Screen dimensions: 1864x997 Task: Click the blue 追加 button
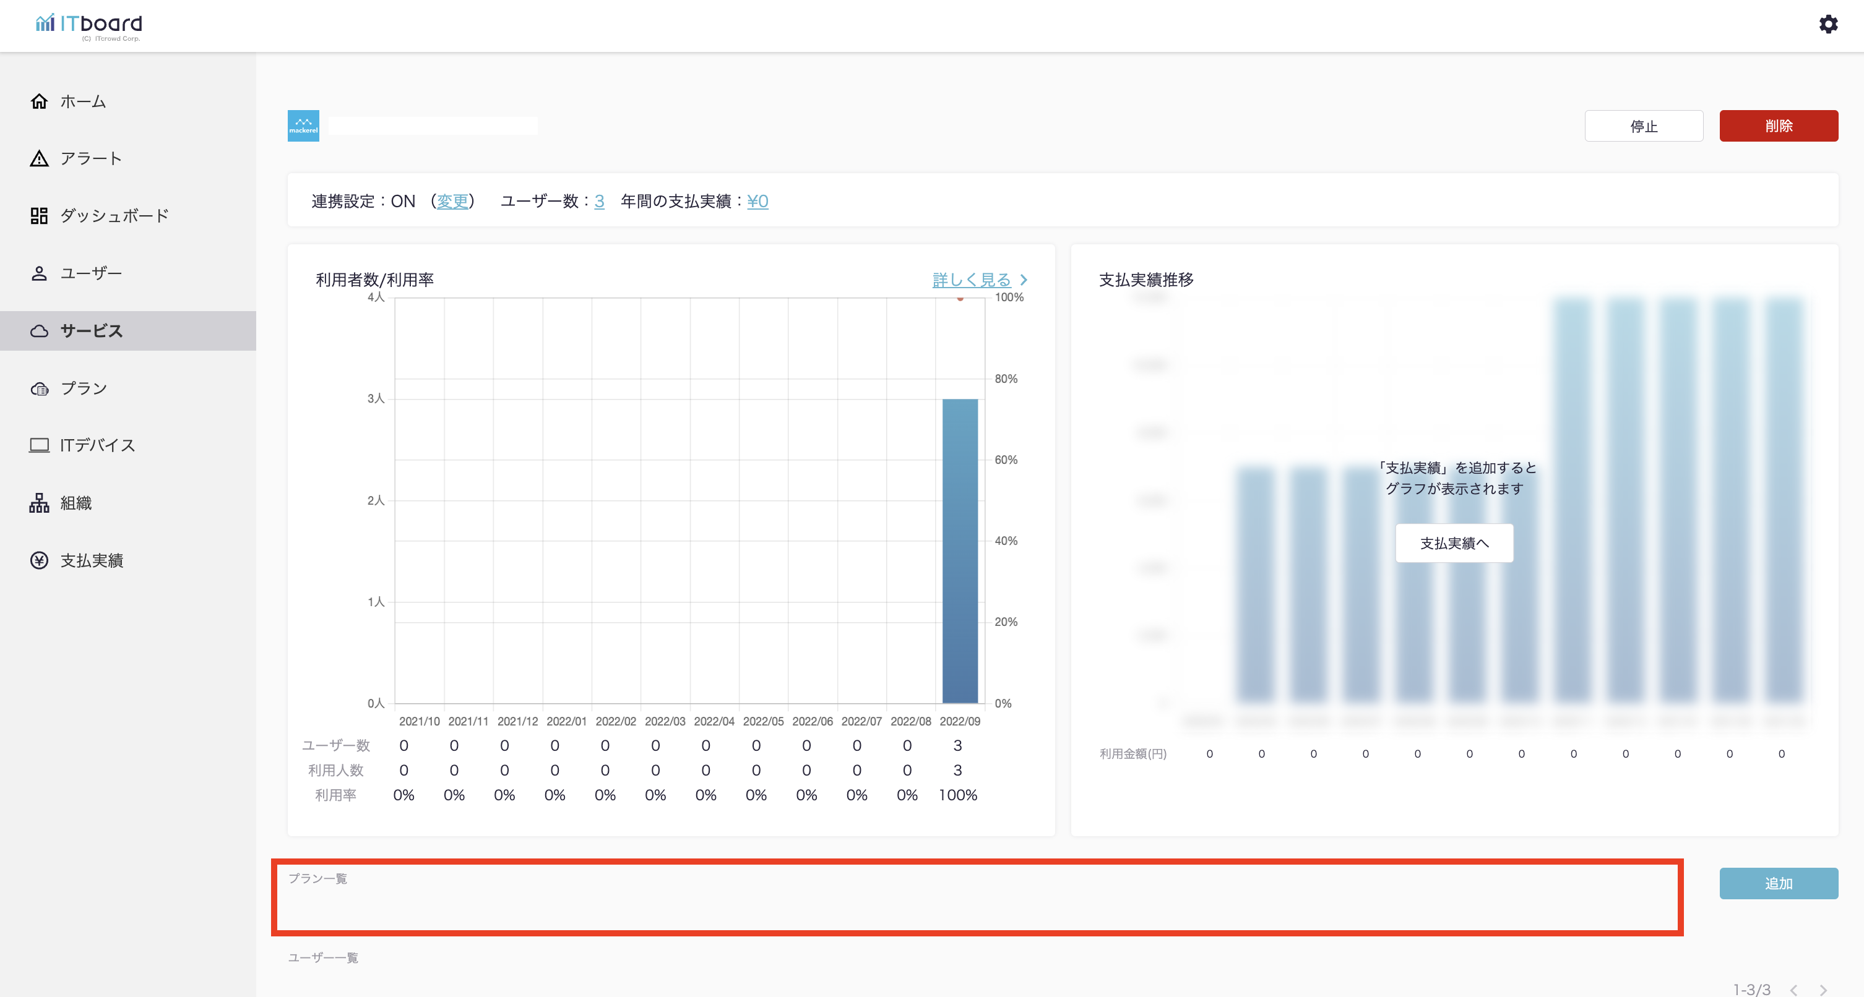coord(1778,883)
